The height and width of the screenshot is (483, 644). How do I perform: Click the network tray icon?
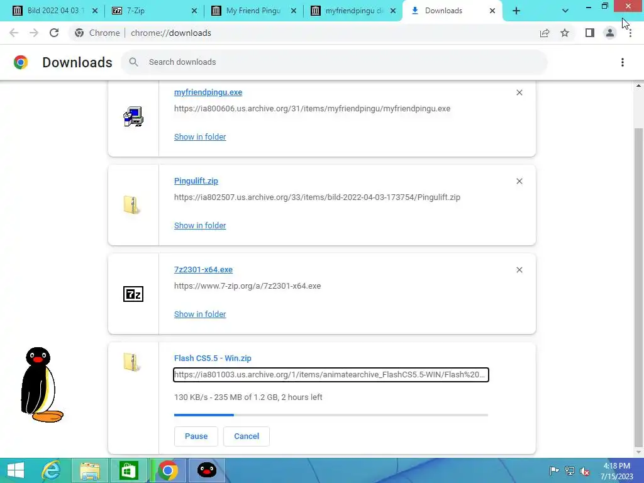pyautogui.click(x=570, y=471)
